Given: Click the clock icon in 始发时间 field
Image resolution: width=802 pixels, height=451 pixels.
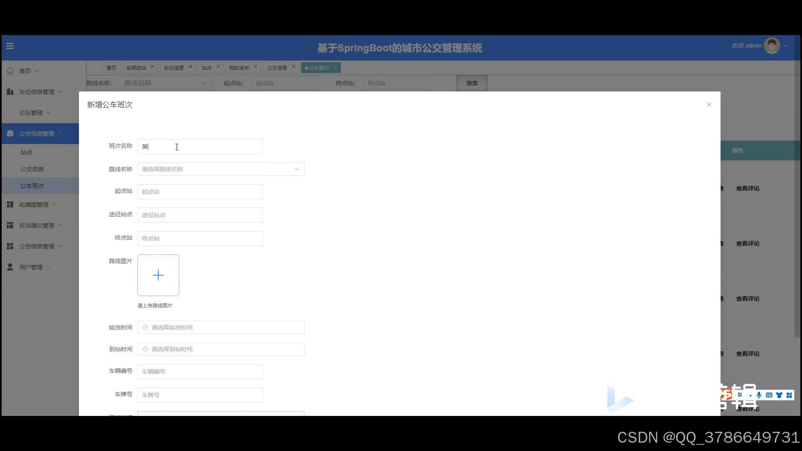Looking at the screenshot, I should click(145, 327).
